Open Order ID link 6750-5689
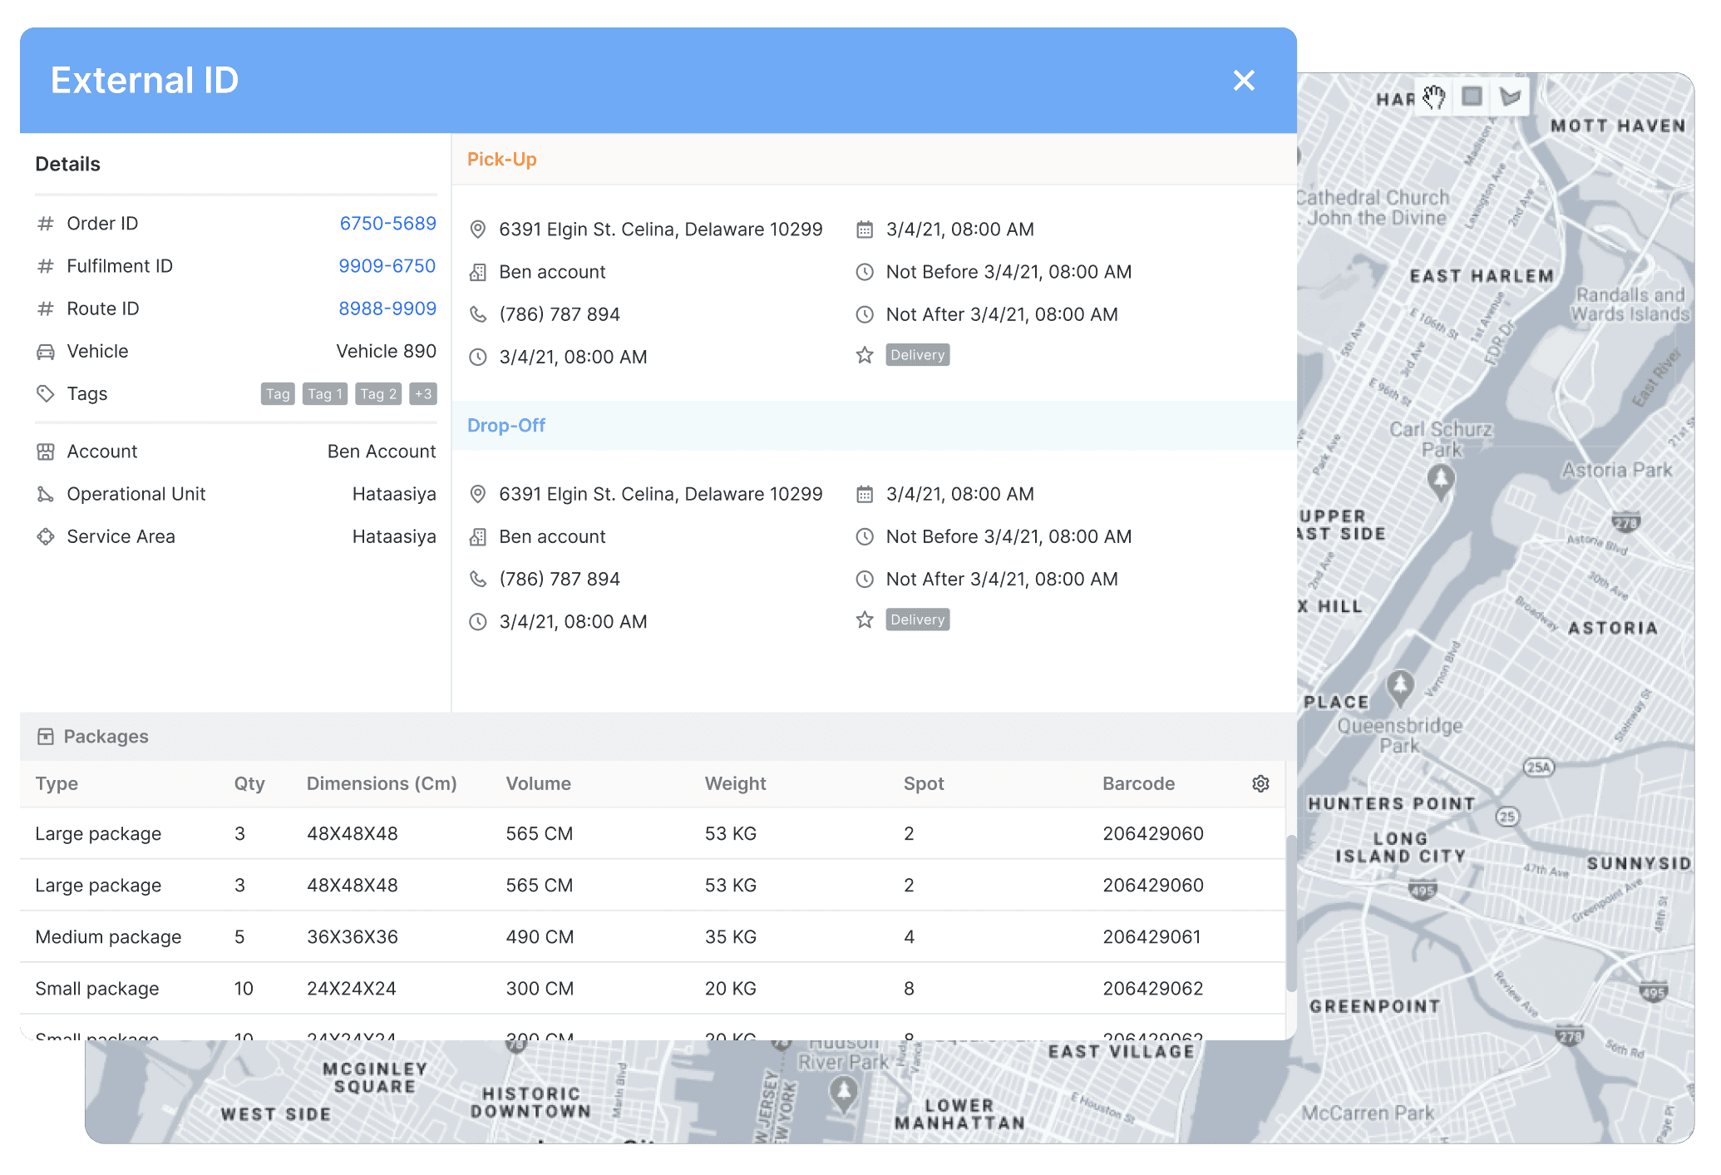The height and width of the screenshot is (1175, 1721). (387, 224)
